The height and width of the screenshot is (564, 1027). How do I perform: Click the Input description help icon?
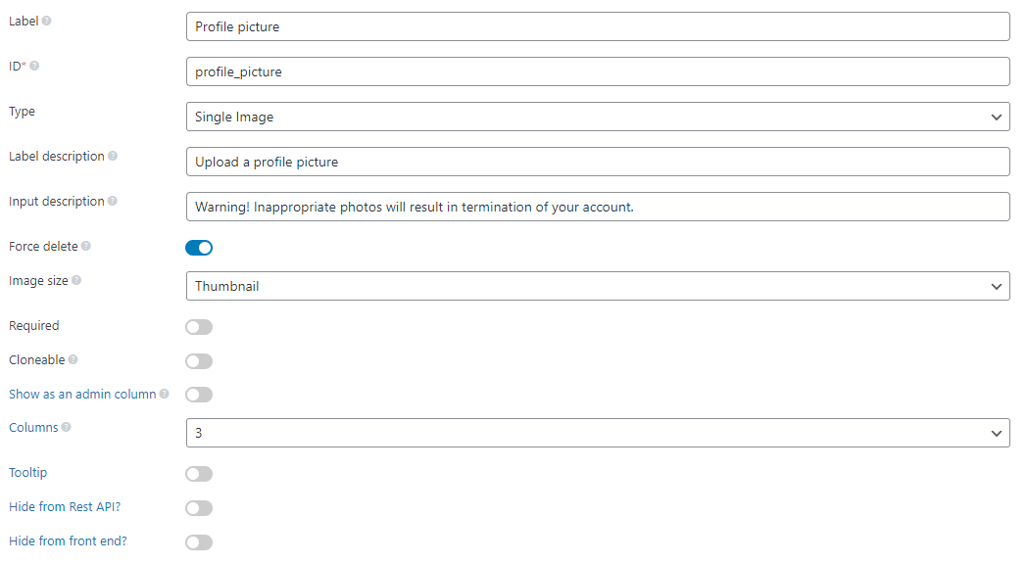click(x=113, y=202)
